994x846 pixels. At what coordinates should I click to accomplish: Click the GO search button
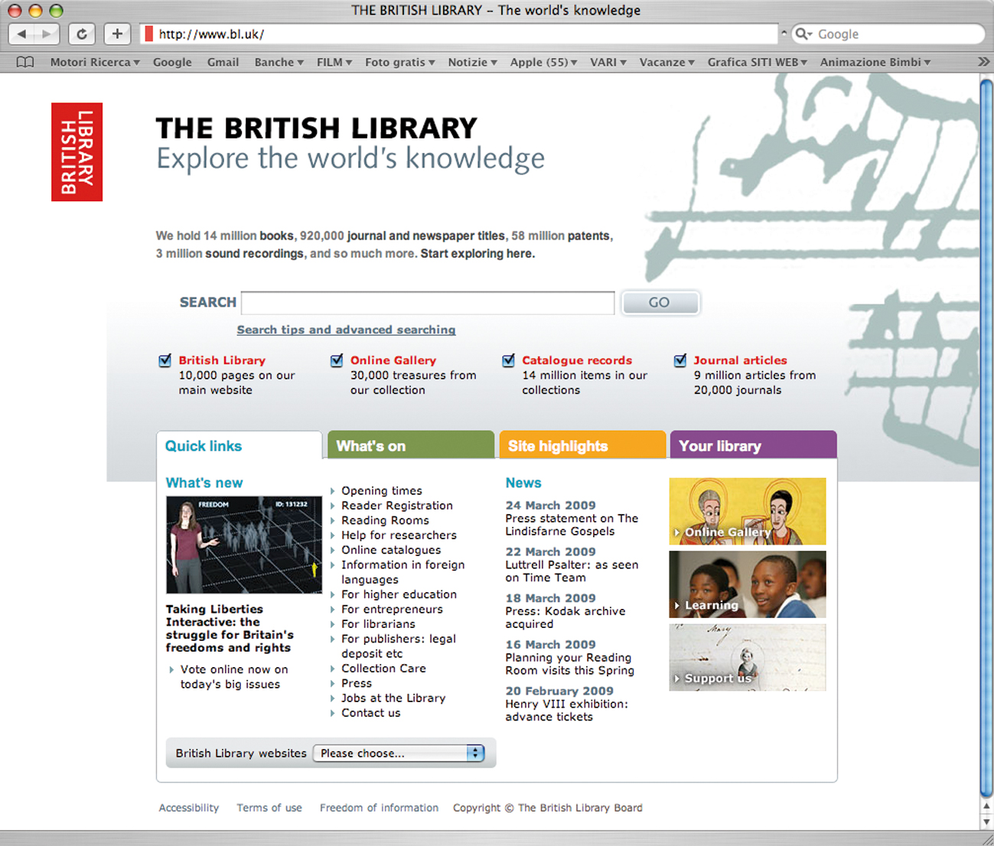click(660, 303)
